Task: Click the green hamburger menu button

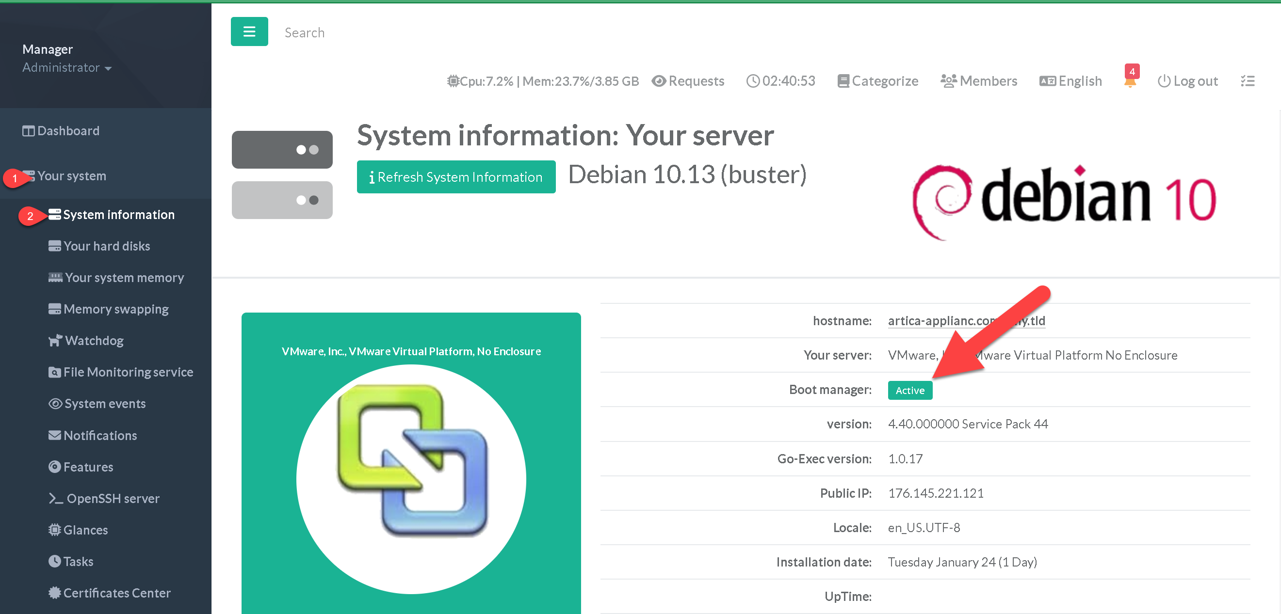Action: click(x=249, y=32)
